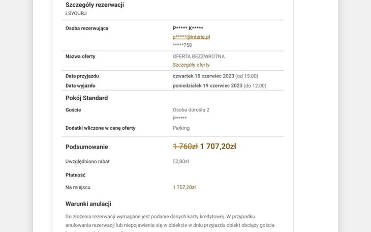The image size is (371, 232).
Task: Click the Płatność label
Action: tap(76, 175)
